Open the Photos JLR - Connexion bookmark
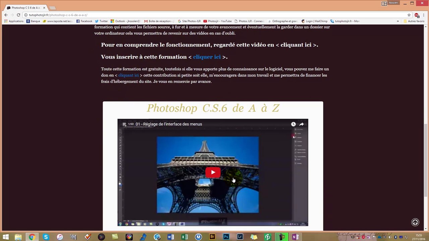The height and width of the screenshot is (241, 429). tap(249, 21)
